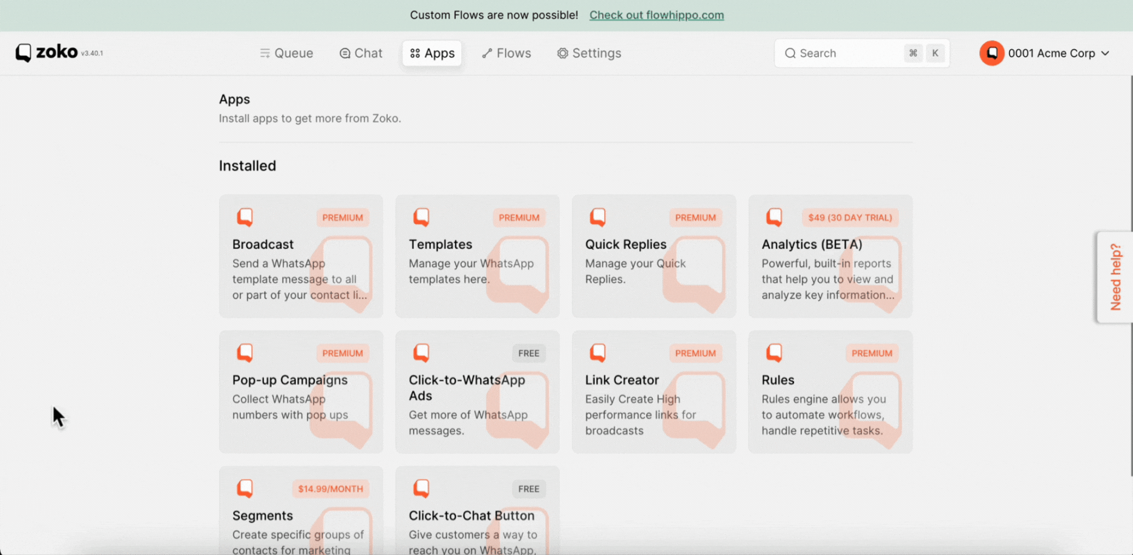
Task: Click the FREE badge on Click-to-Chat Button
Action: pos(528,488)
